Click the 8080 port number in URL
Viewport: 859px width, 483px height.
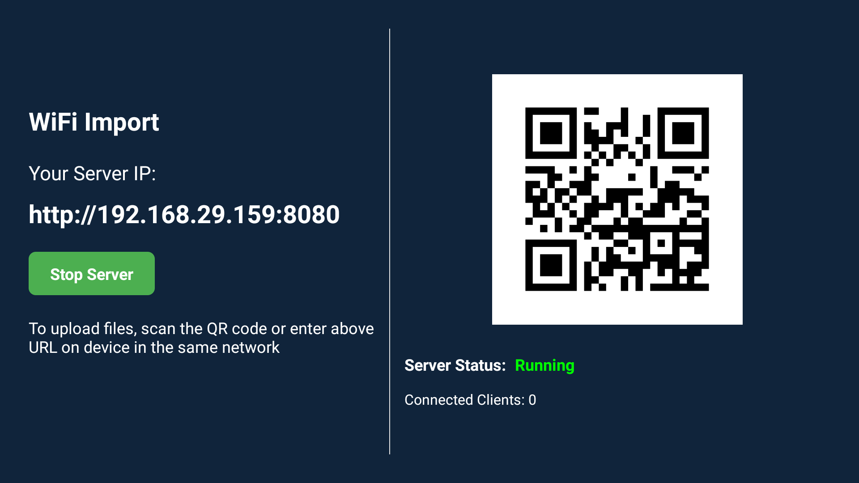coord(311,215)
